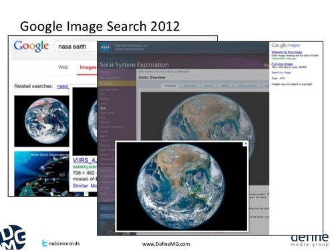Click the DMG logo in bottom corner
The width and height of the screenshot is (334, 250).
pyautogui.click(x=13, y=237)
